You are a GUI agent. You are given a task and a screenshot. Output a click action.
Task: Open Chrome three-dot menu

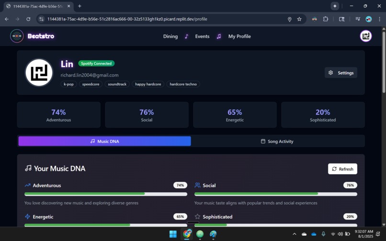click(379, 19)
